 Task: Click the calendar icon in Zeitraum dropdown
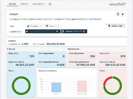(47, 26)
